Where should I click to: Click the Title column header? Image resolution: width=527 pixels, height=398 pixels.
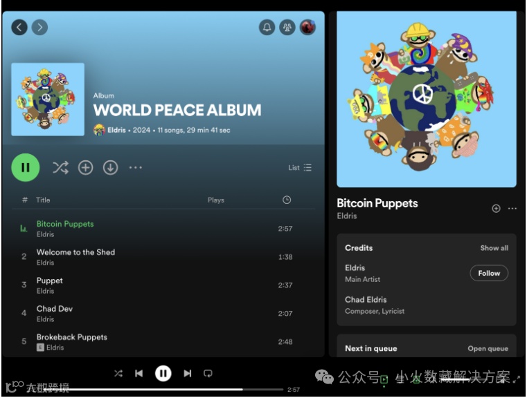[43, 200]
